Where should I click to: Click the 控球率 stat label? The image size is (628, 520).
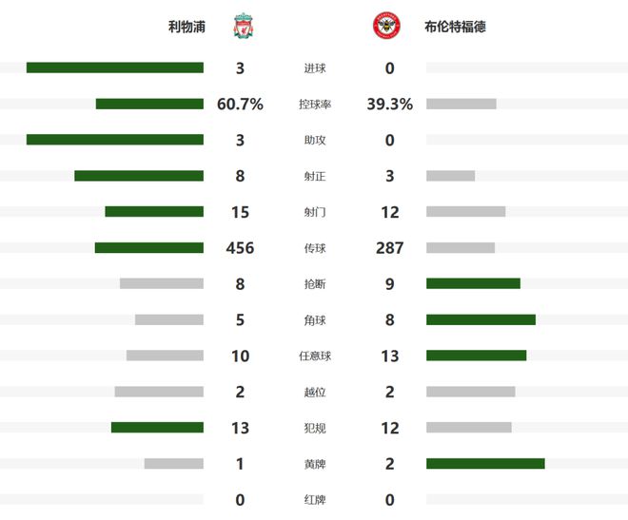(x=314, y=105)
